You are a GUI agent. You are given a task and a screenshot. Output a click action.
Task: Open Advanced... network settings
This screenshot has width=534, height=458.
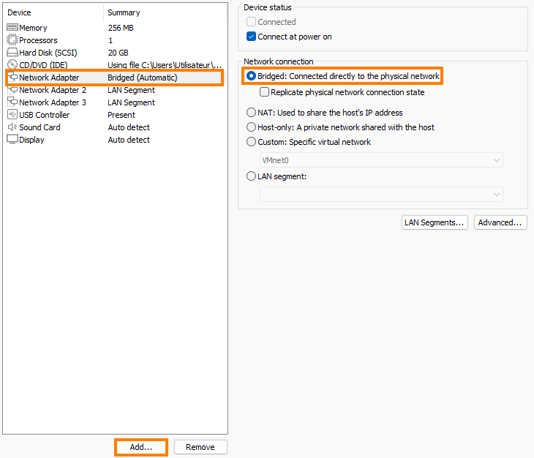(x=500, y=222)
